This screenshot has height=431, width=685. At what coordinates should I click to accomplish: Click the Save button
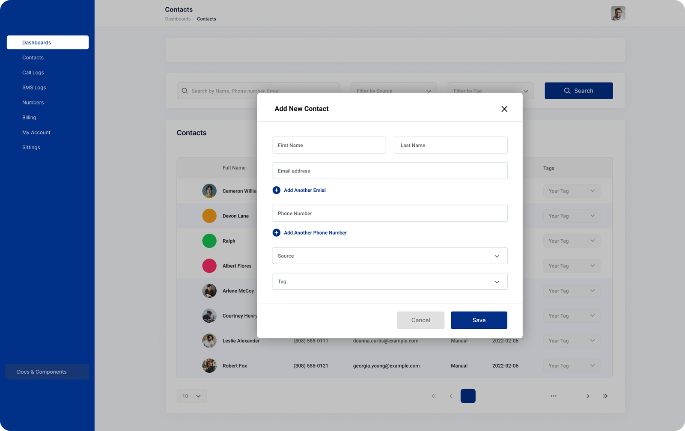tap(479, 320)
